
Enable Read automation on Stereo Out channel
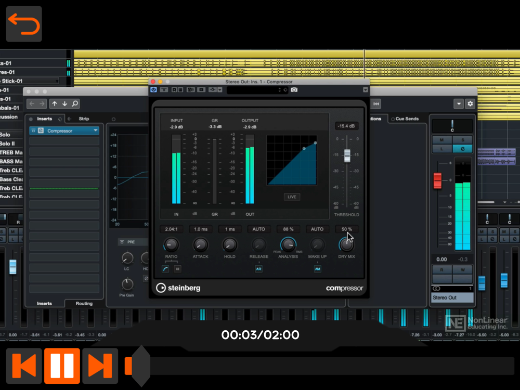click(x=441, y=270)
